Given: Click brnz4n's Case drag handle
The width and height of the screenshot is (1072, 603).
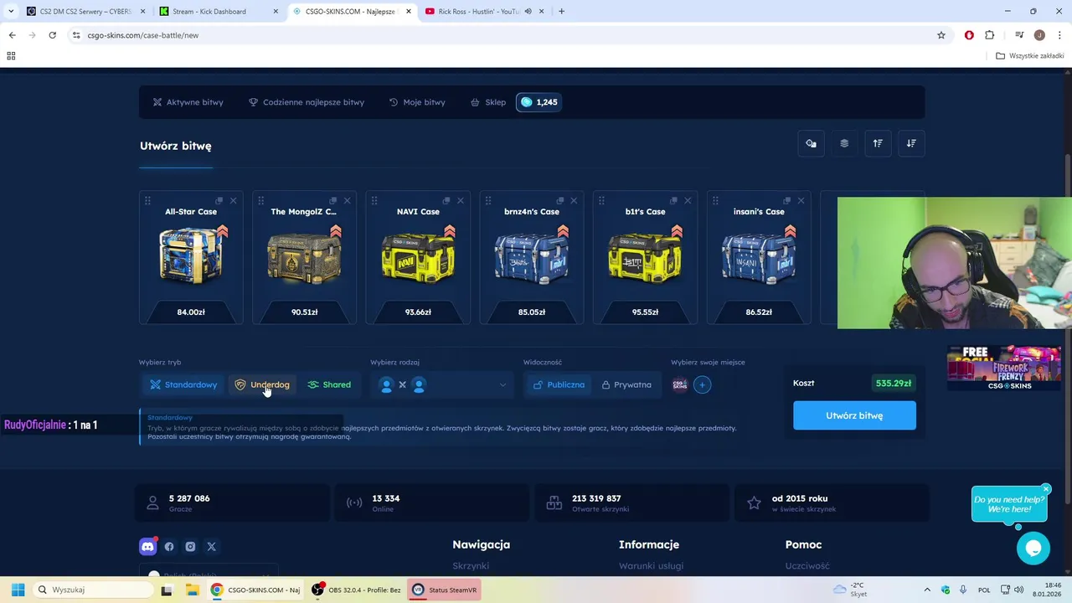Looking at the screenshot, I should [488, 201].
